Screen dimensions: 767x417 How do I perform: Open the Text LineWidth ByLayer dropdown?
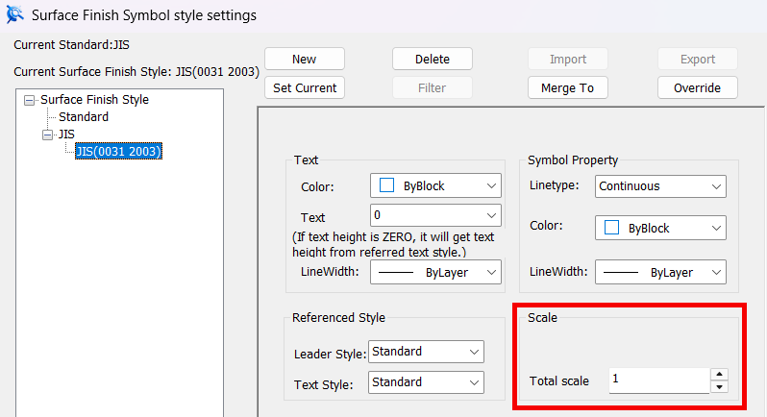click(x=435, y=272)
